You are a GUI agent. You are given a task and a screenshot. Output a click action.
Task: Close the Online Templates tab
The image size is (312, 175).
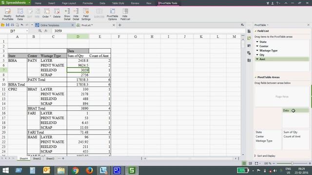73,25
